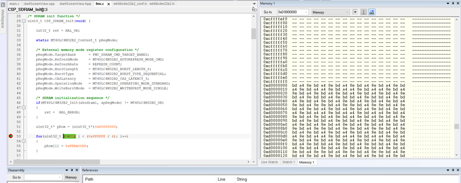461x183 pixels.
Task: Select the Memory 1 bottom tab
Action: pos(307,162)
